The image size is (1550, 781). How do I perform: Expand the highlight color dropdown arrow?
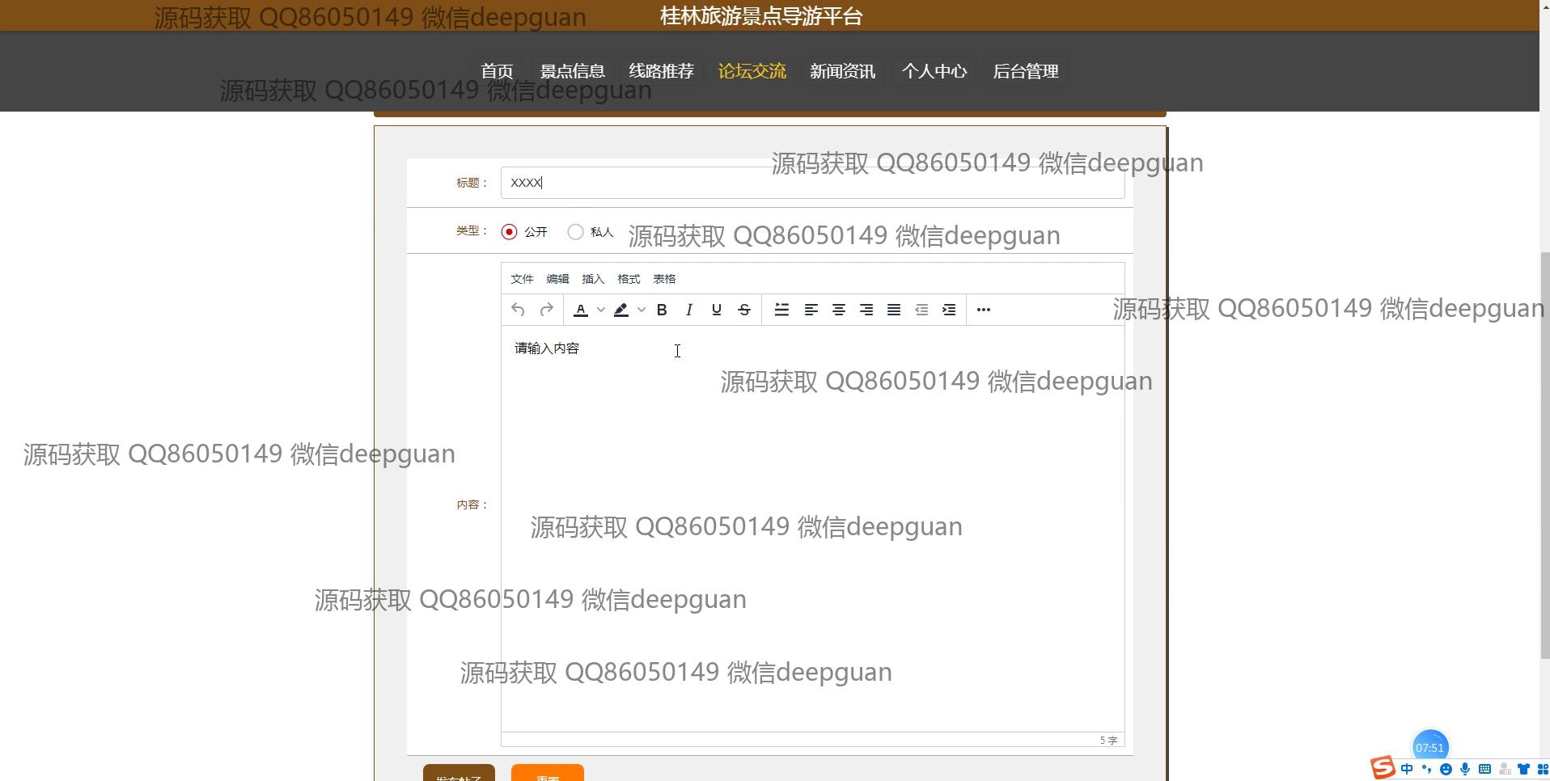click(x=642, y=310)
